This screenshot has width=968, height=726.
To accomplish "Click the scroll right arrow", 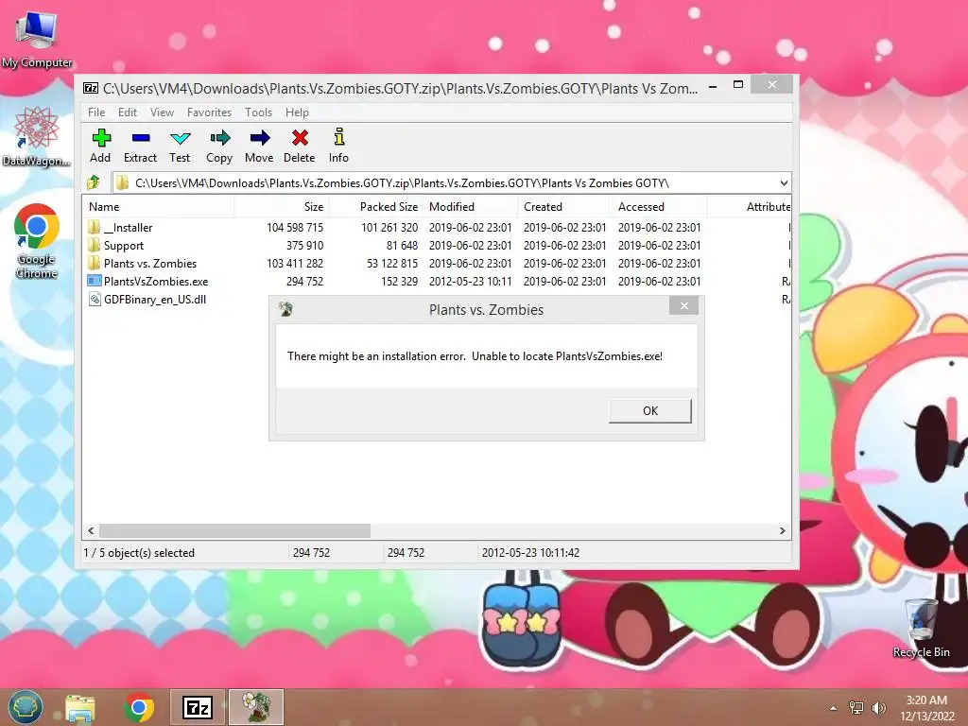I will tap(782, 531).
